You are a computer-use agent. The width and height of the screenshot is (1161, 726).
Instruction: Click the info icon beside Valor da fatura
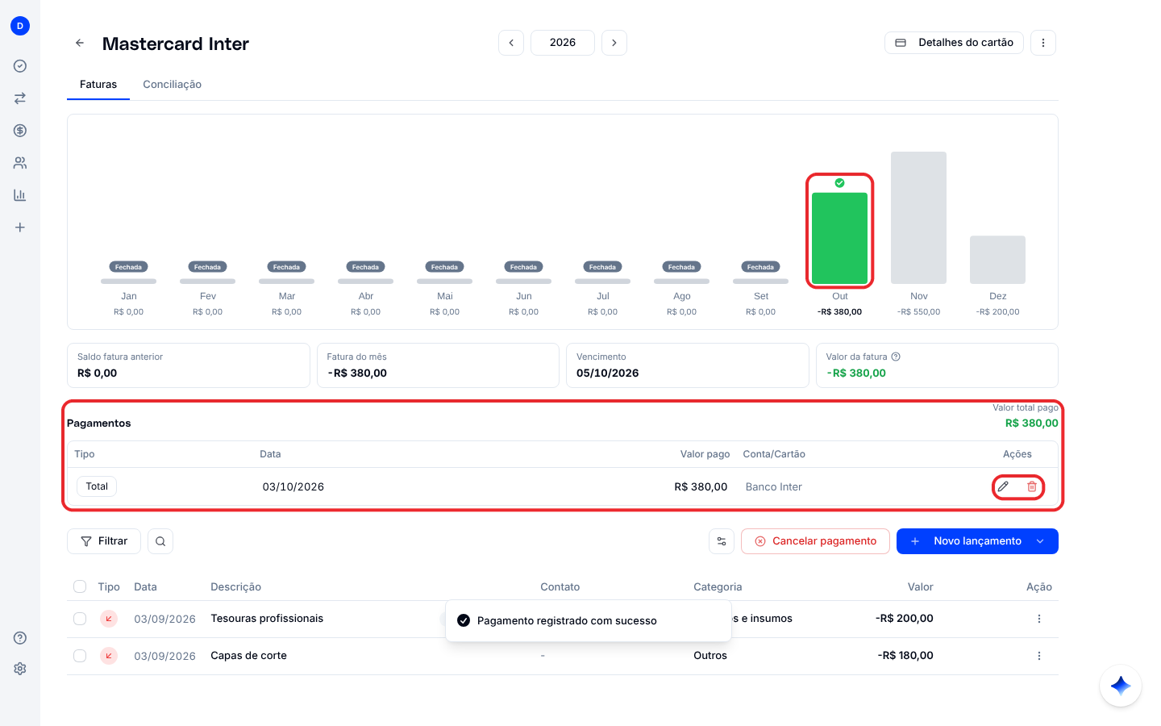pos(896,357)
